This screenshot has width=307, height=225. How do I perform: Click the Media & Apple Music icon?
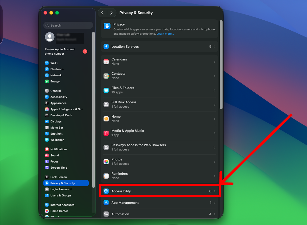[x=106, y=133]
